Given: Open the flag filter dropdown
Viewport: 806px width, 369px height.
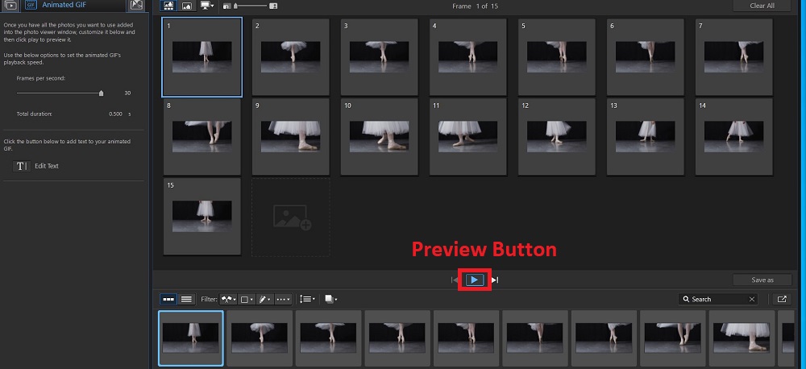Looking at the screenshot, I should 228,299.
